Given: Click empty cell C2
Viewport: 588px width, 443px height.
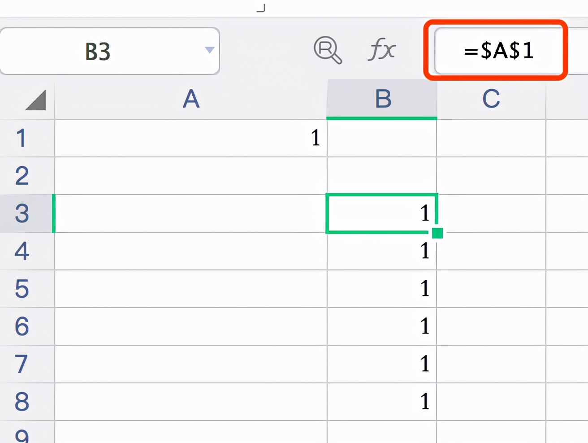Looking at the screenshot, I should tap(491, 176).
